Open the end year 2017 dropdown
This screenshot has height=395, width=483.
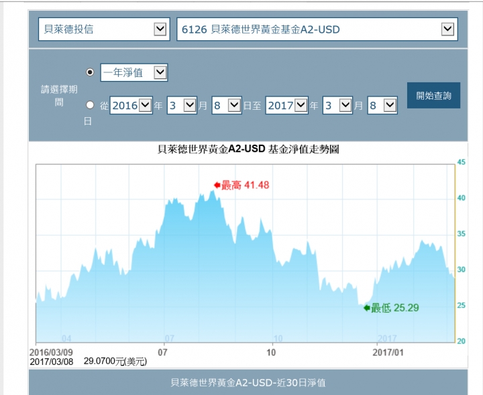coord(301,105)
